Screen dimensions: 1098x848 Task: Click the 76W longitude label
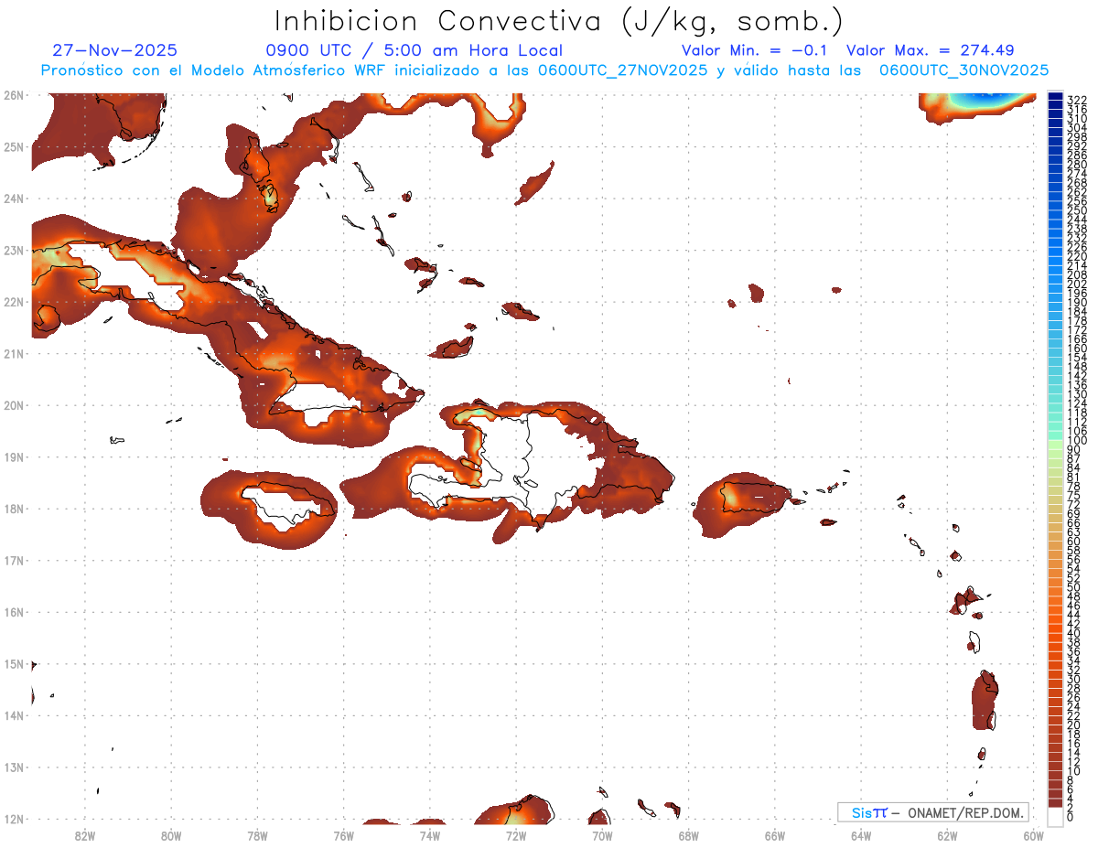coord(343,836)
